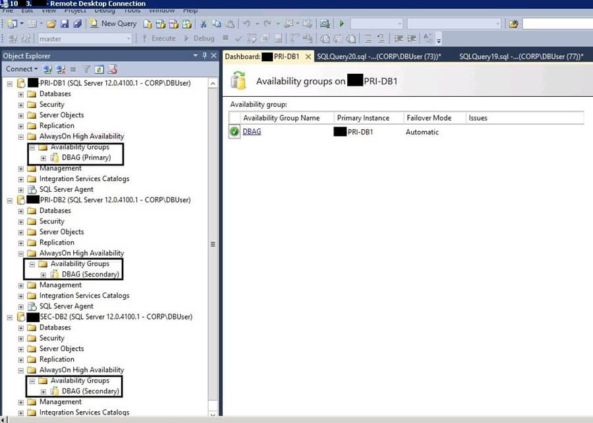Click the Increase Indent icon
Screen dimensions: 593x423
coord(411,38)
